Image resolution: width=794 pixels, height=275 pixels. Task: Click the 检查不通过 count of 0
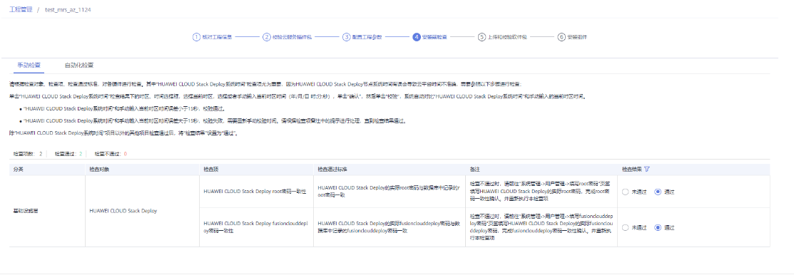(x=125, y=153)
